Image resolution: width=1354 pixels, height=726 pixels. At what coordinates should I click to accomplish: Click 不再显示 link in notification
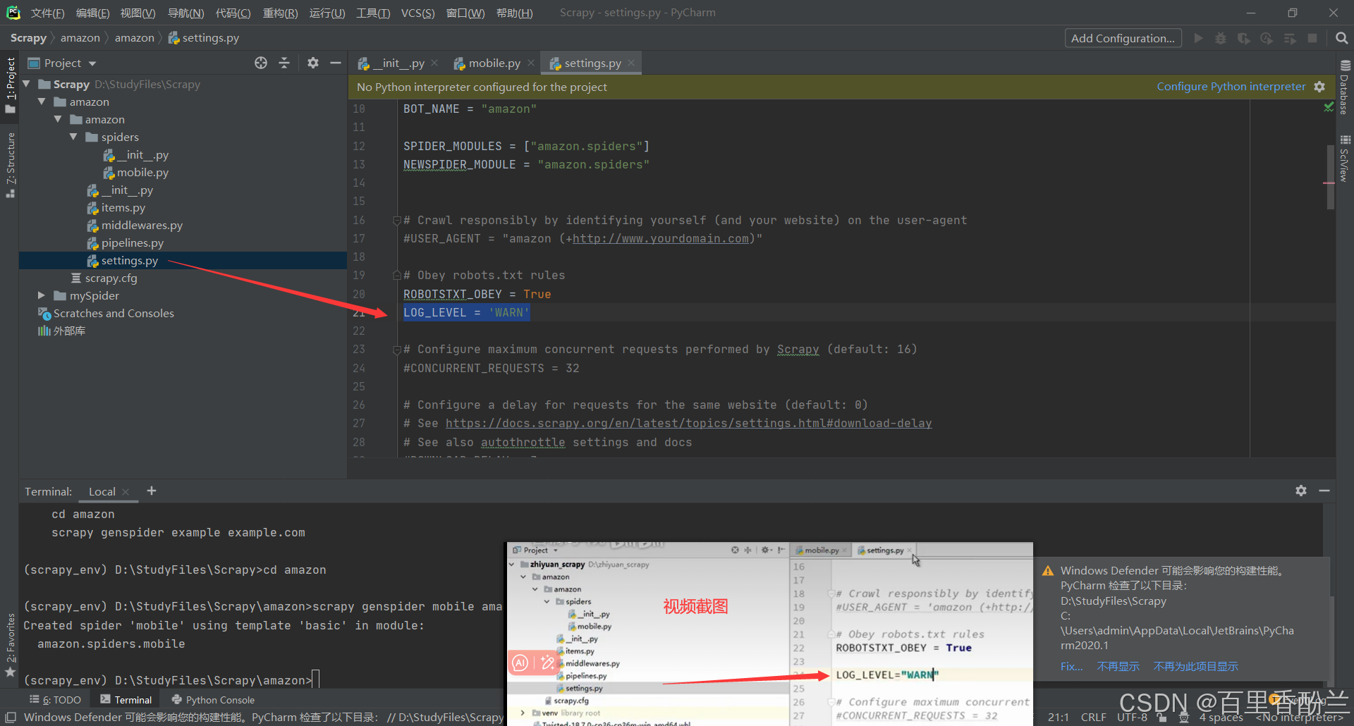[1118, 666]
